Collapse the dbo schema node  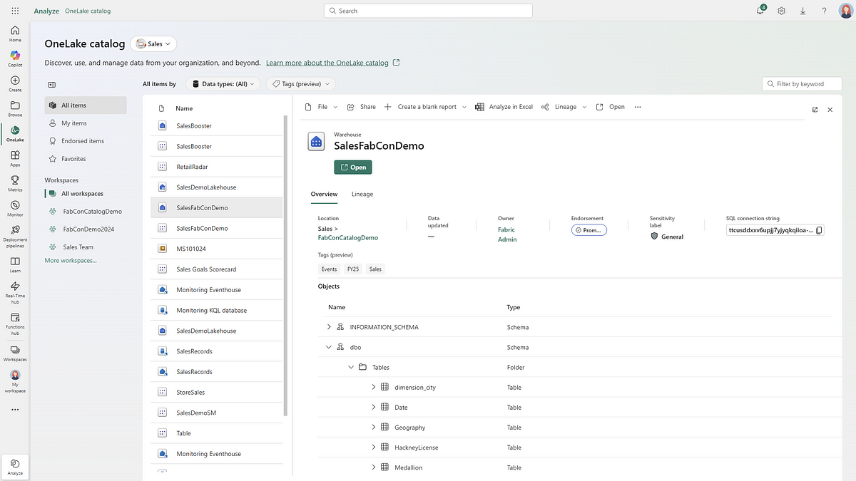[329, 348]
